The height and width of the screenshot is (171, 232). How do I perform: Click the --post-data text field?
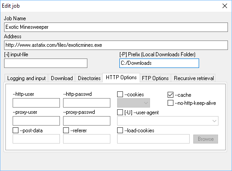tap(36, 139)
